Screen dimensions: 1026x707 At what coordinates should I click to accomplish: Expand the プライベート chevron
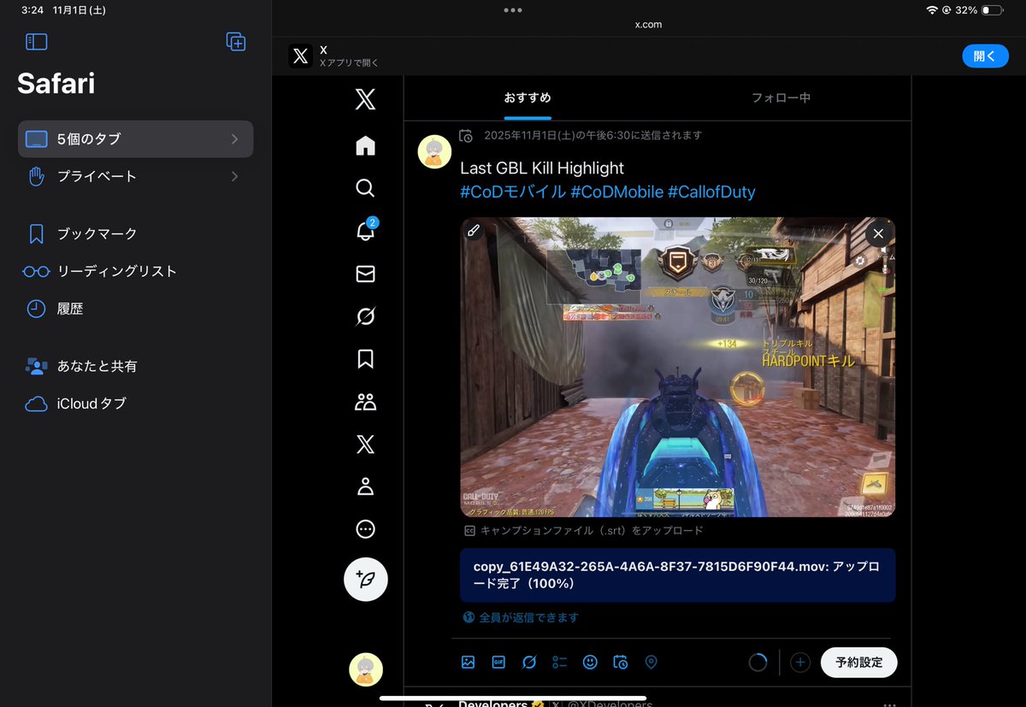234,176
